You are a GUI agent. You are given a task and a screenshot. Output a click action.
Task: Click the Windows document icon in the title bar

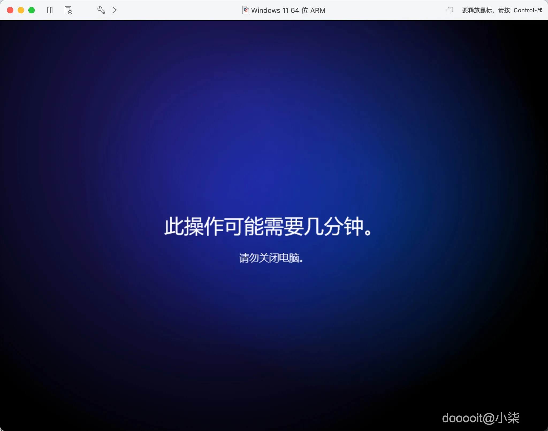(246, 10)
